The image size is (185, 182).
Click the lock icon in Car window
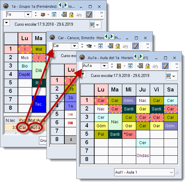118,46
